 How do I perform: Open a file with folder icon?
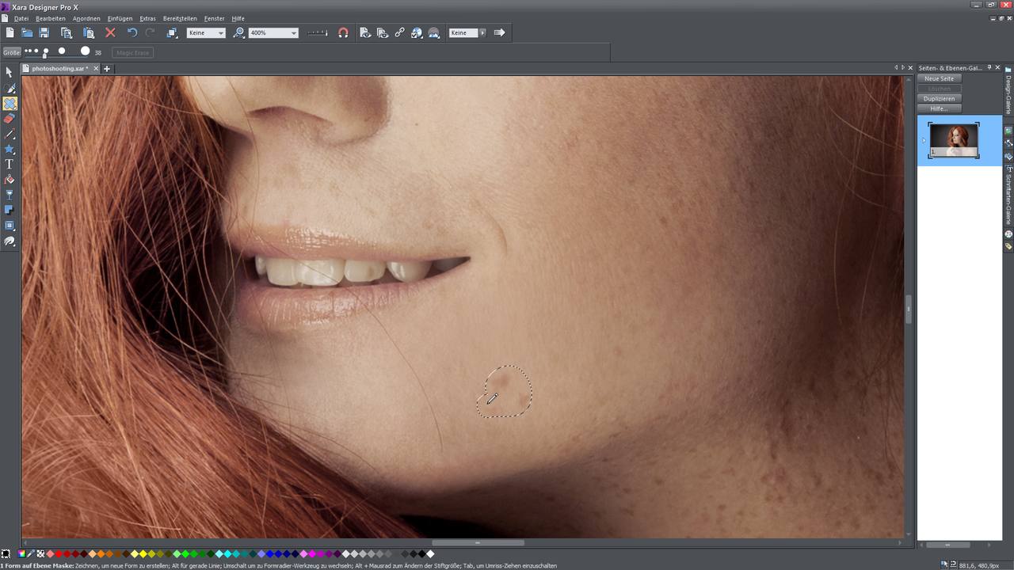pos(27,32)
